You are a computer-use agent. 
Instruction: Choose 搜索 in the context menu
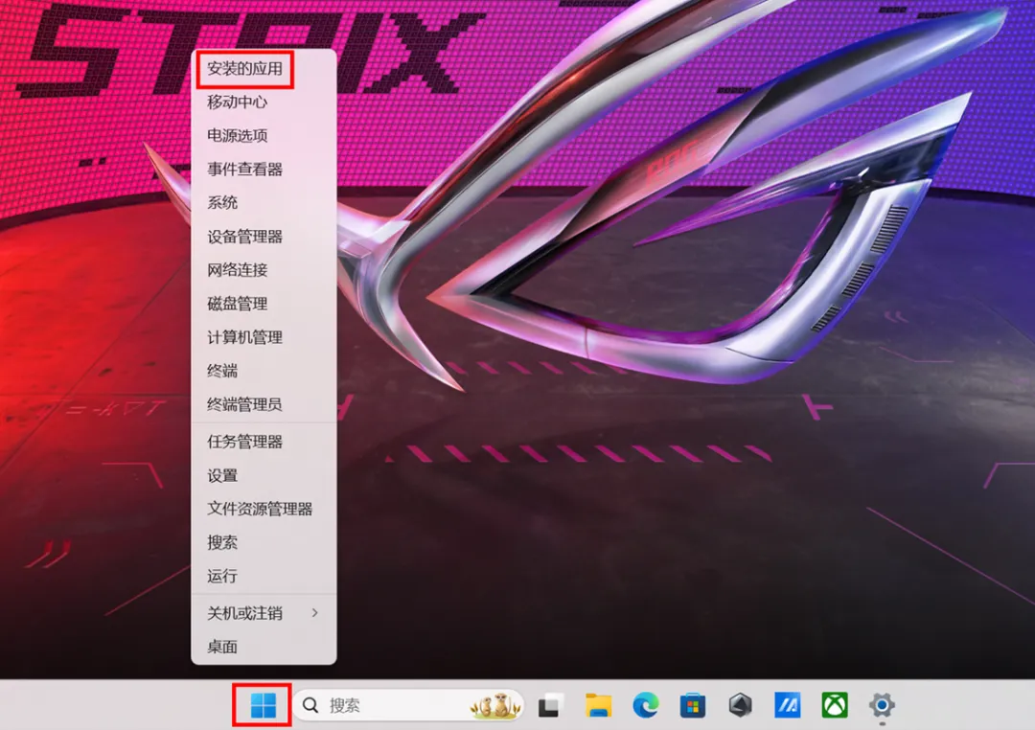264,543
